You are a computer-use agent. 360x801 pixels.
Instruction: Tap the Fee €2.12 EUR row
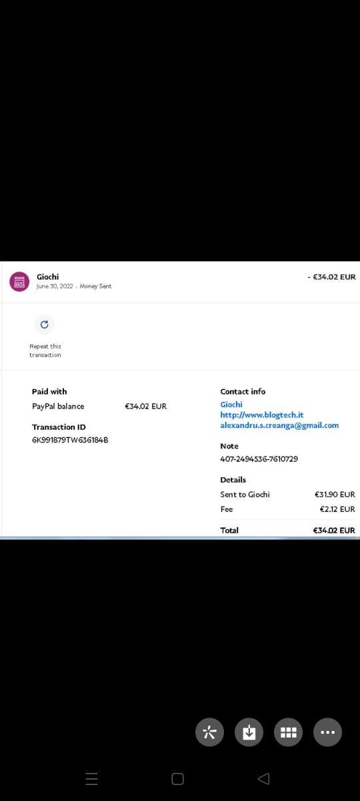point(287,509)
